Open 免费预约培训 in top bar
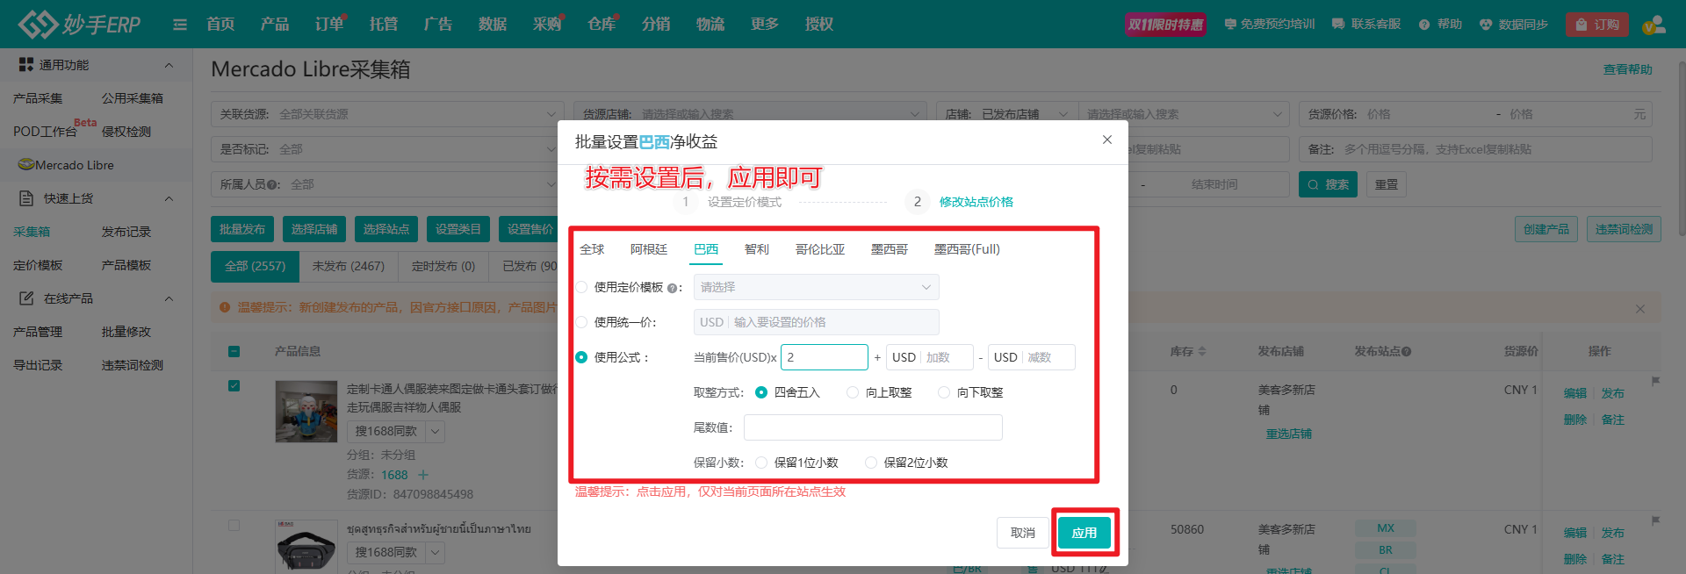The image size is (1686, 574). (x=1270, y=25)
